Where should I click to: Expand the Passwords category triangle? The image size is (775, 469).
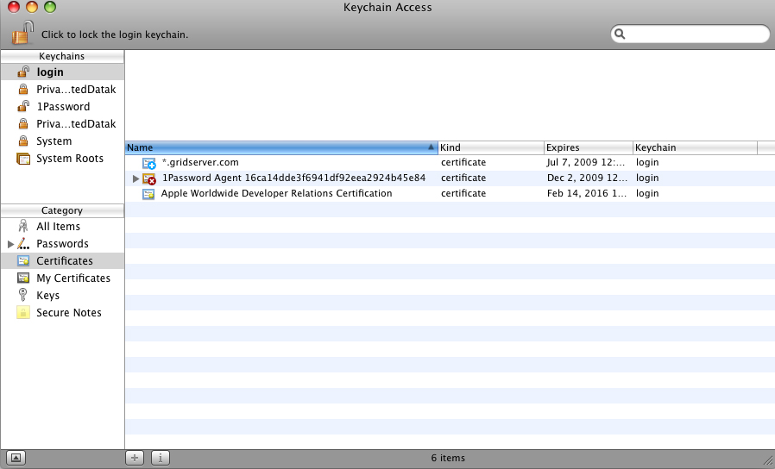pos(10,244)
